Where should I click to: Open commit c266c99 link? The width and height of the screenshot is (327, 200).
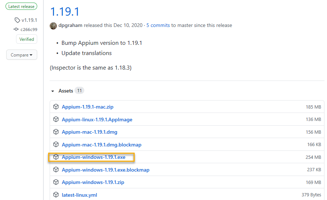(29, 30)
